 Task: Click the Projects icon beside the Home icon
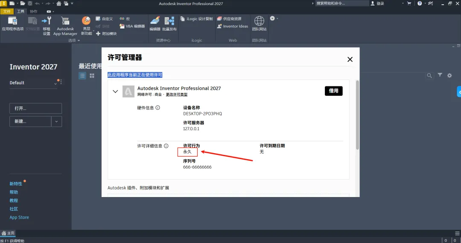(66, 3)
